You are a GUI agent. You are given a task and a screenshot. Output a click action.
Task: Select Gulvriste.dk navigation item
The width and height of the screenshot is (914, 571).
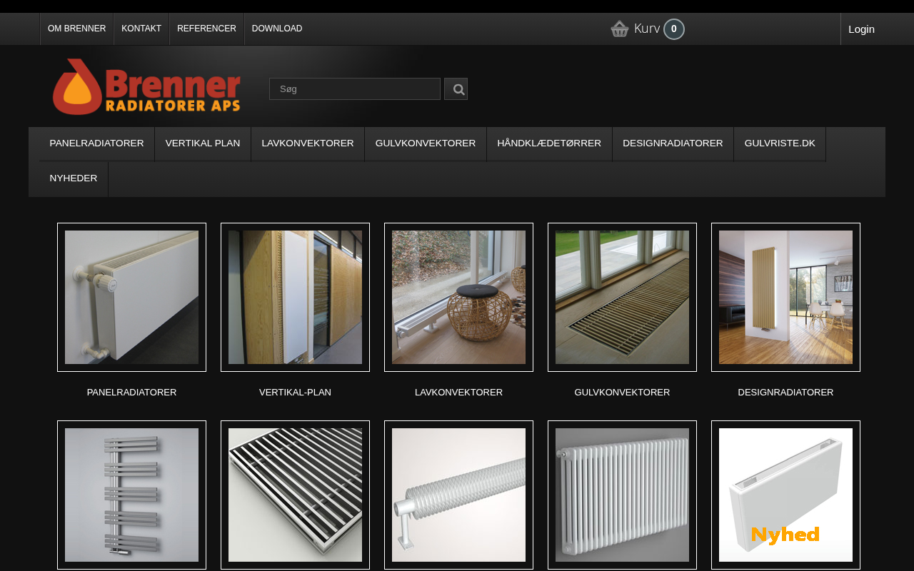pyautogui.click(x=780, y=143)
